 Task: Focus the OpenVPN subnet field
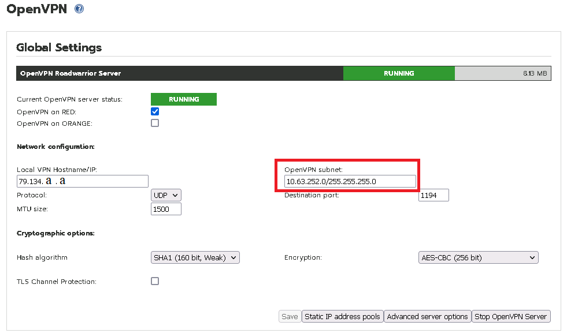[x=350, y=181]
